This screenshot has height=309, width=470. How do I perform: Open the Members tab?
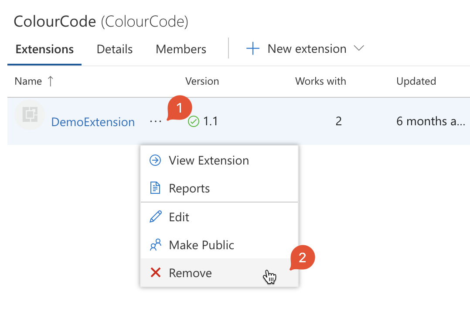click(x=181, y=49)
